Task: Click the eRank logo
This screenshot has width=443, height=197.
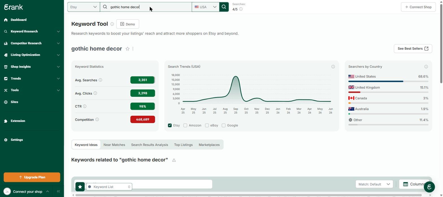Action: (x=14, y=7)
